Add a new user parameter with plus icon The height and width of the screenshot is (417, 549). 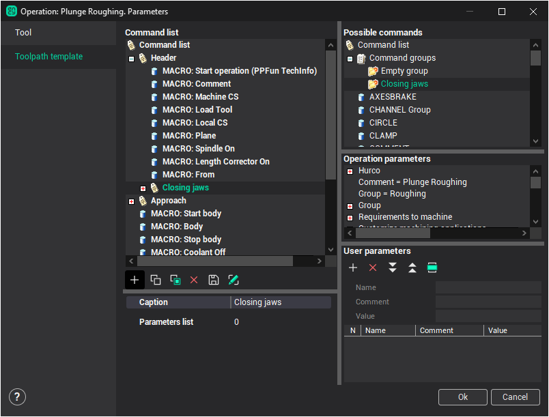(353, 268)
